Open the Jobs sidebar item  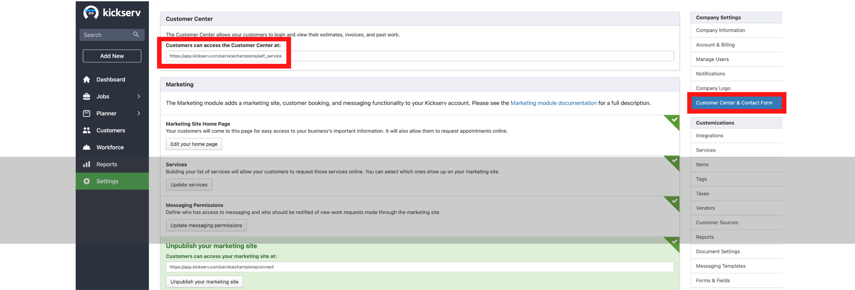tap(112, 96)
